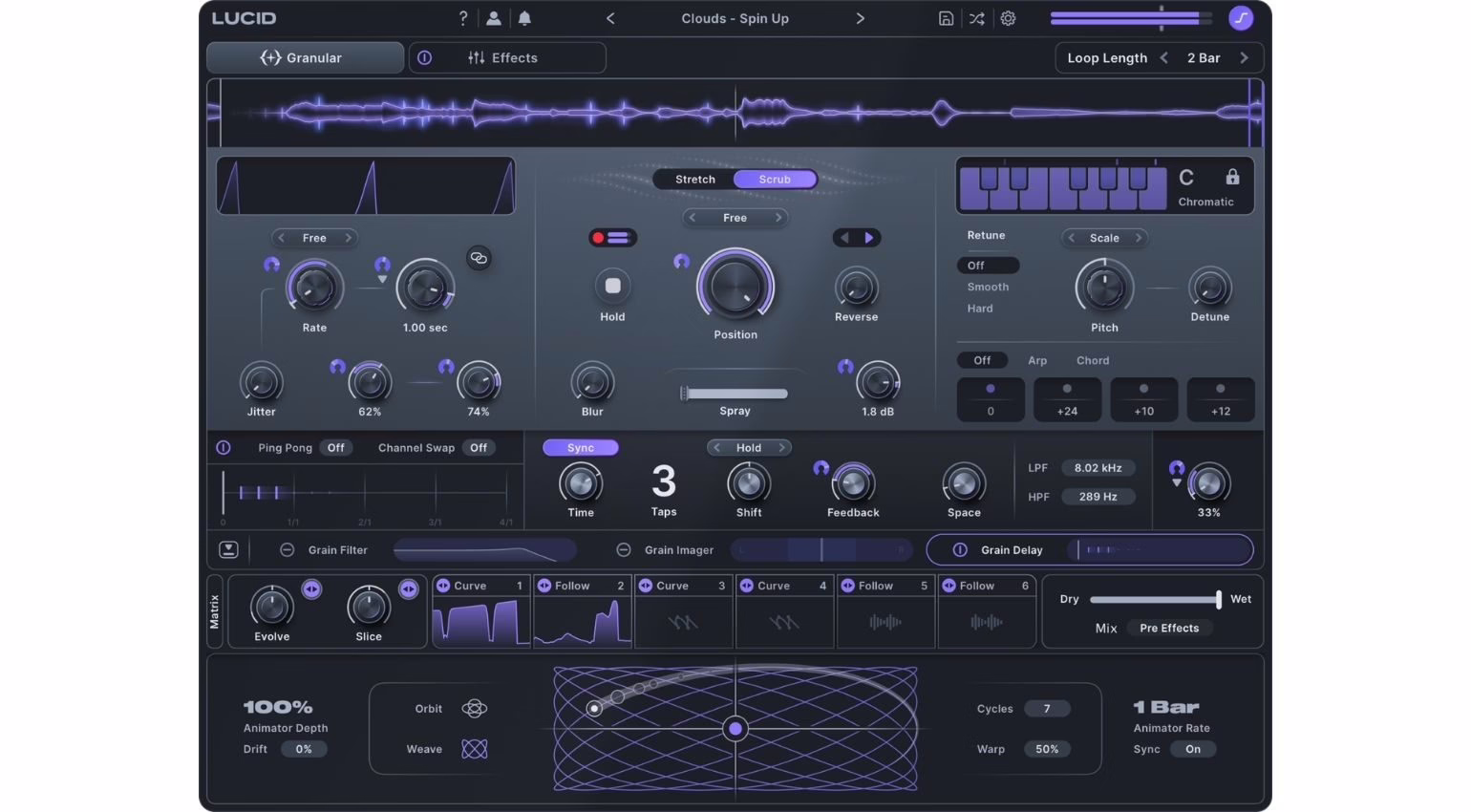Click the Cycles value 7

(x=1047, y=708)
